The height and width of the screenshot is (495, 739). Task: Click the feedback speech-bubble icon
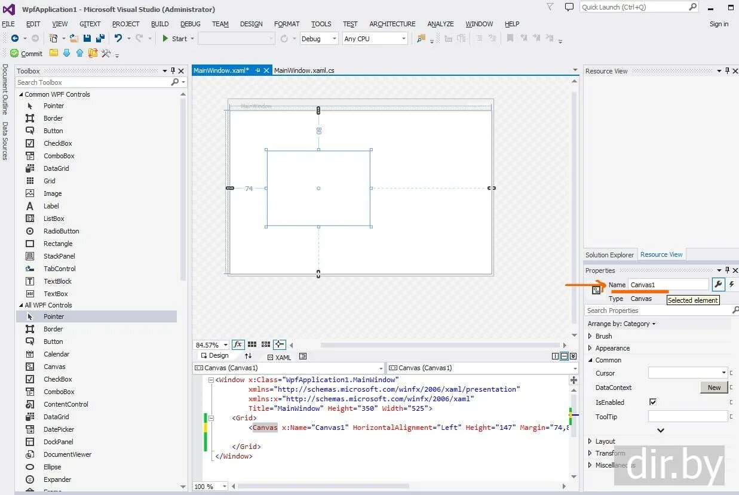(569, 7)
